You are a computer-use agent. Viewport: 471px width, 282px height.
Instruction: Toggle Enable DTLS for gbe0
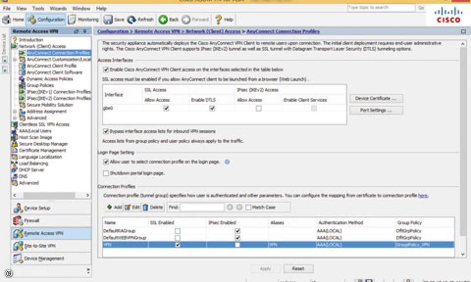(x=212, y=108)
